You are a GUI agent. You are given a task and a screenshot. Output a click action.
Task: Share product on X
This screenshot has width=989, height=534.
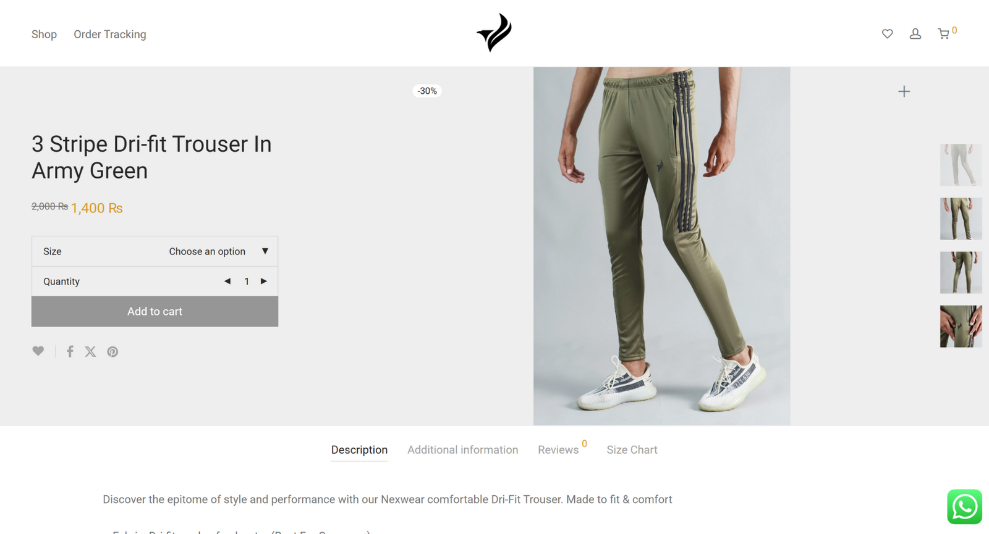click(x=90, y=351)
